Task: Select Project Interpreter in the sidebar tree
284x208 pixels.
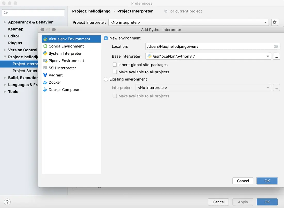Action: [x=19, y=64]
